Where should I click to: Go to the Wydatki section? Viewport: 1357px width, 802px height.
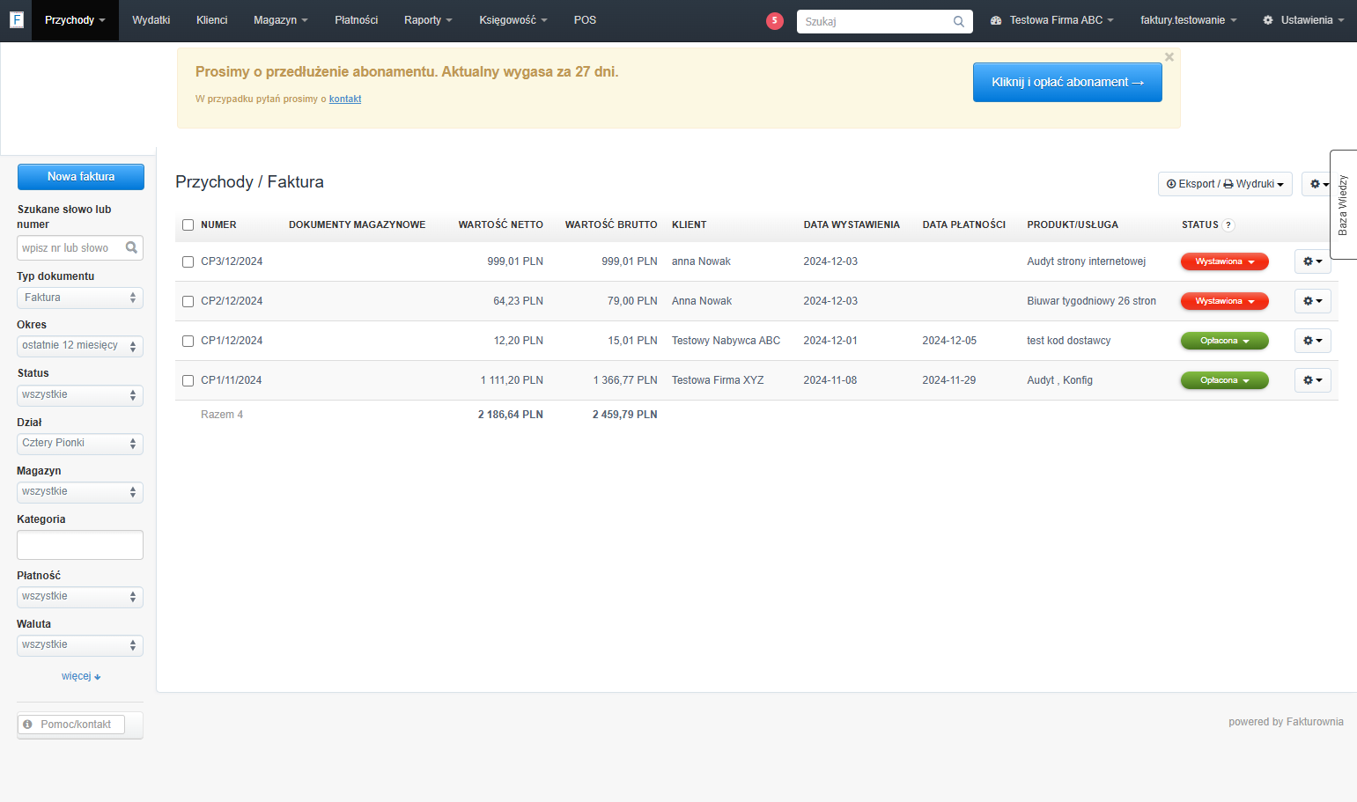point(151,20)
